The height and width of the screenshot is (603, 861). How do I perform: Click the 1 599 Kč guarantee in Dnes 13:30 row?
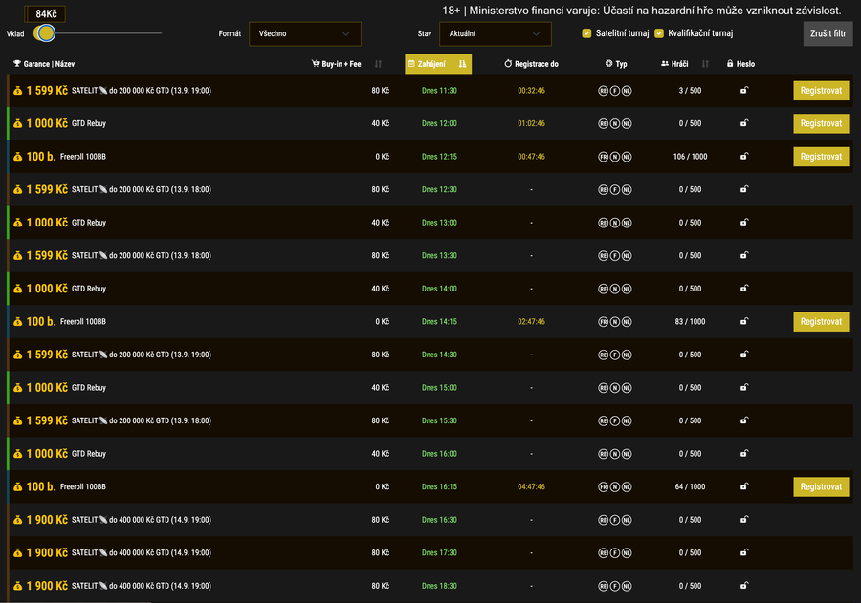(47, 256)
